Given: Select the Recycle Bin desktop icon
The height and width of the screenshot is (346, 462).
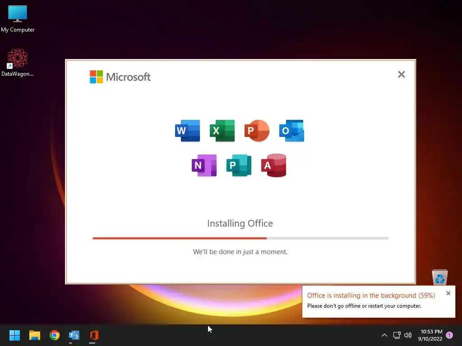Looking at the screenshot, I should tap(439, 277).
